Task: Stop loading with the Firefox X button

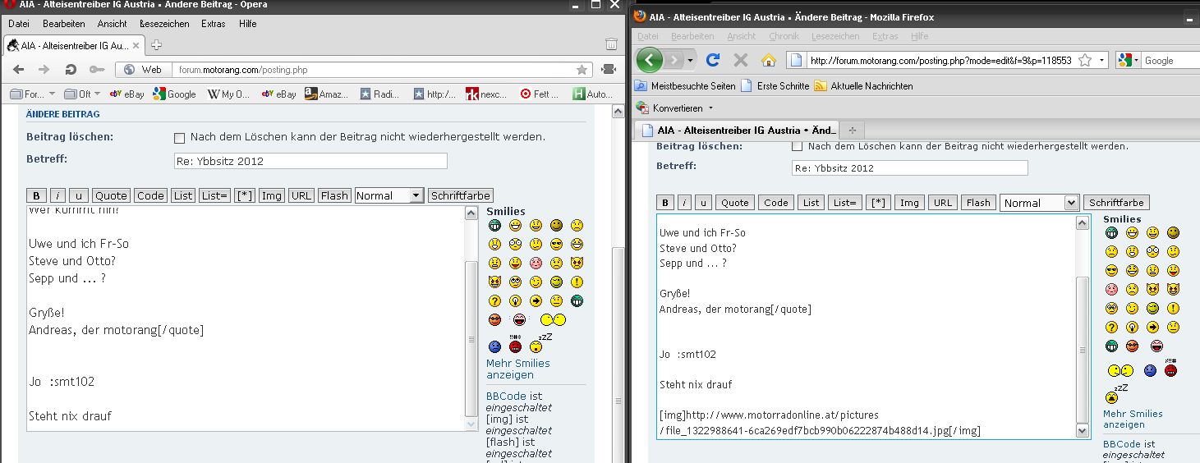Action: coord(741,60)
